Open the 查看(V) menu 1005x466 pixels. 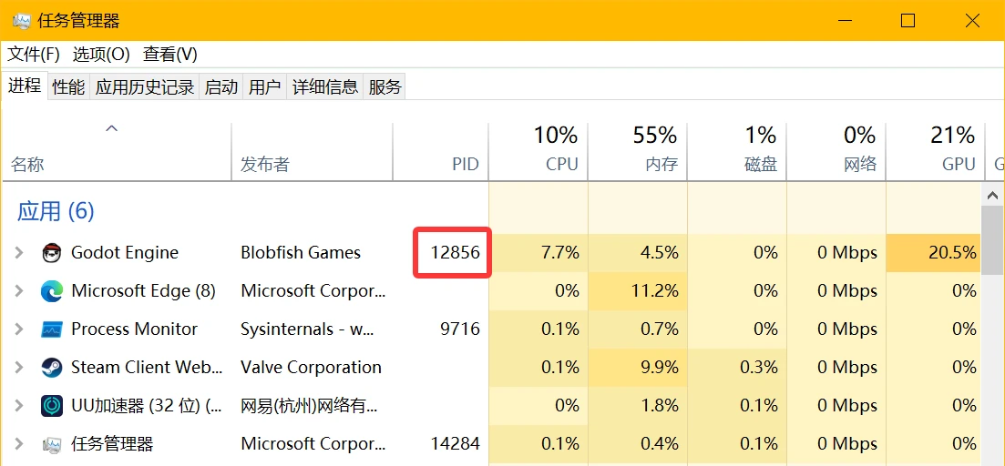[x=169, y=55]
